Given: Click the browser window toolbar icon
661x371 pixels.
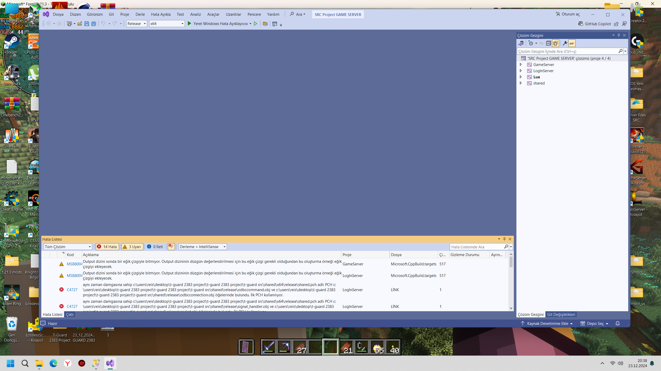Looking at the screenshot, I should point(275,24).
